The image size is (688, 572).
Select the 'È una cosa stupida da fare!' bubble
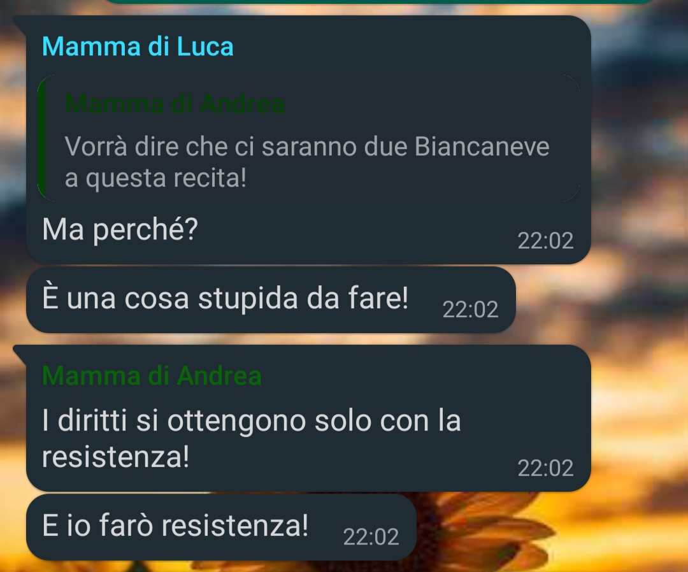[271, 299]
